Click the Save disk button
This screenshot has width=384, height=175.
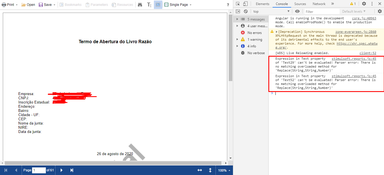point(45,5)
